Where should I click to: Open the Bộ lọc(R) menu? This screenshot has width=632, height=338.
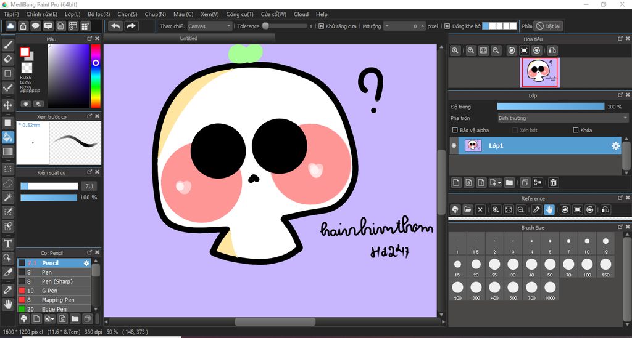click(99, 14)
